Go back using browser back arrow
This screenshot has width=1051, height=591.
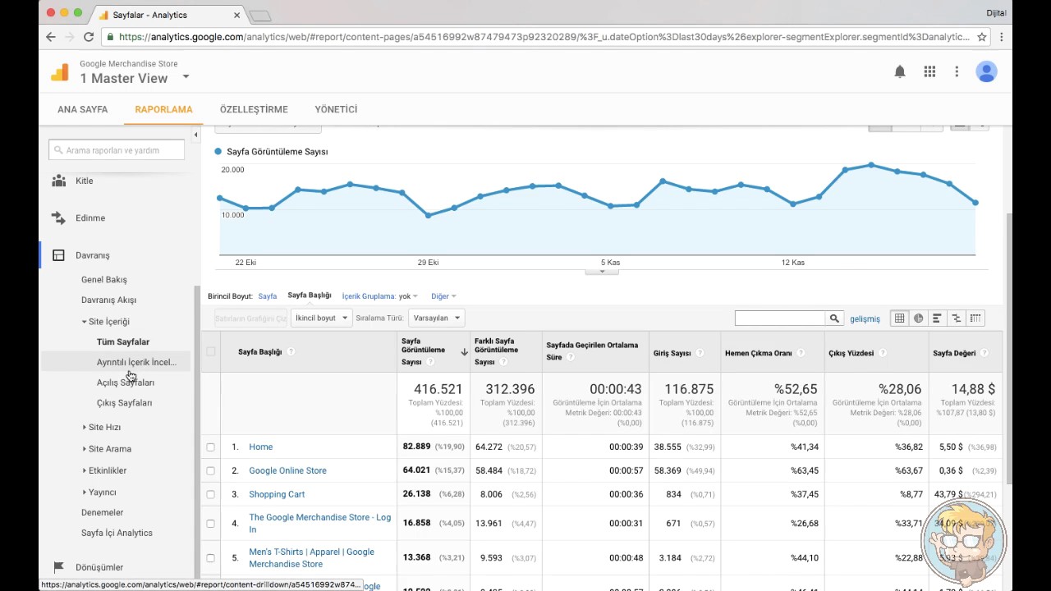pos(51,37)
